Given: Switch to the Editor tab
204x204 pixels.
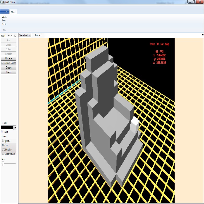Looking at the screenshot, I should click(x=37, y=35).
